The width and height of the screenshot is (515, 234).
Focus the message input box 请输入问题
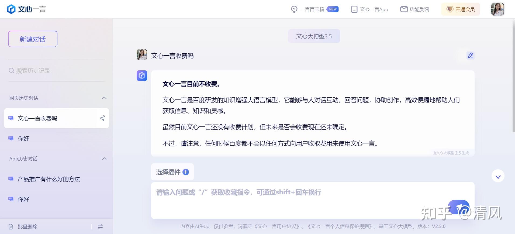point(313,200)
